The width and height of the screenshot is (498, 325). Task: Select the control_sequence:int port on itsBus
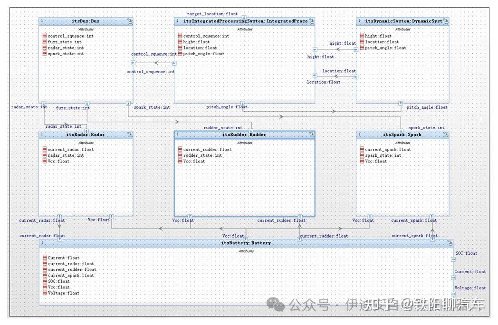point(133,63)
